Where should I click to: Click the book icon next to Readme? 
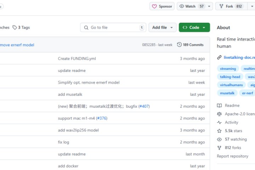[x=219, y=106]
